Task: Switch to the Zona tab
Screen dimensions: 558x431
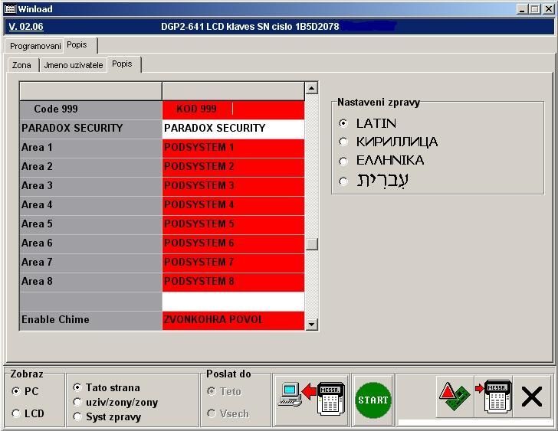Action: (21, 65)
